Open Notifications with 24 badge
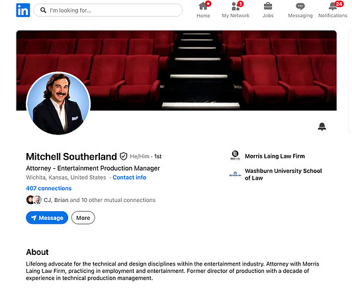 [x=333, y=10]
